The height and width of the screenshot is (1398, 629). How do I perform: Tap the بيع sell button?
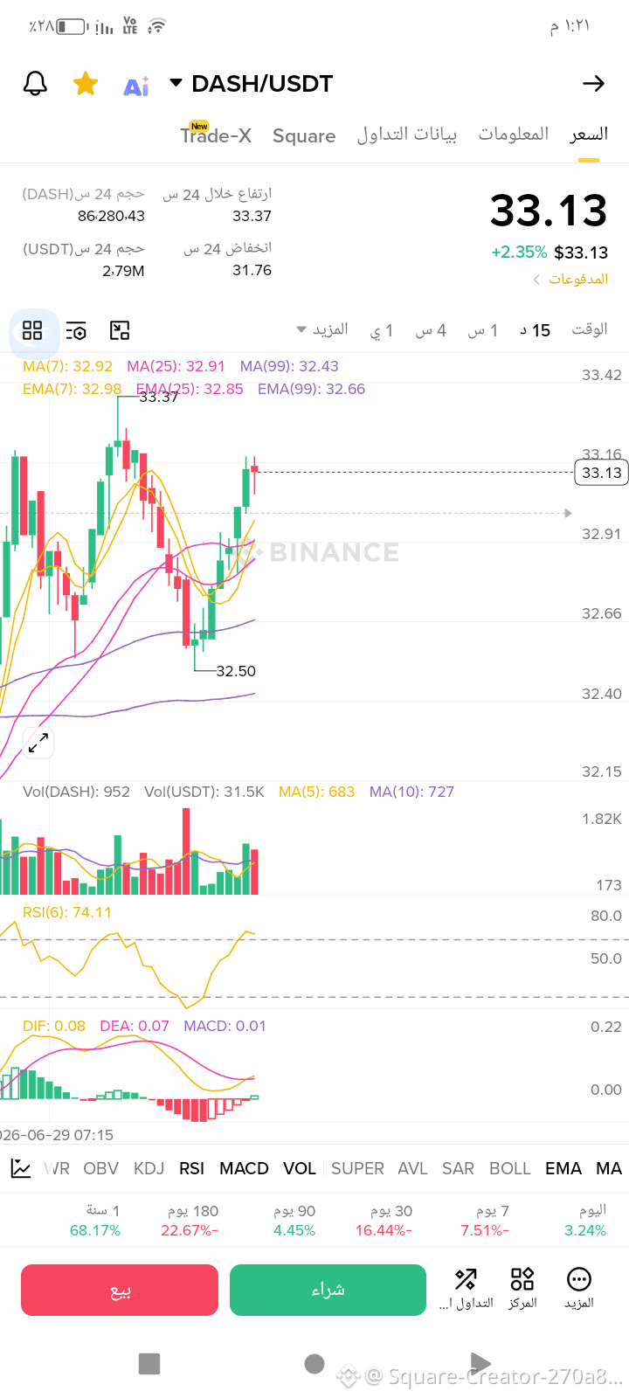click(120, 1290)
